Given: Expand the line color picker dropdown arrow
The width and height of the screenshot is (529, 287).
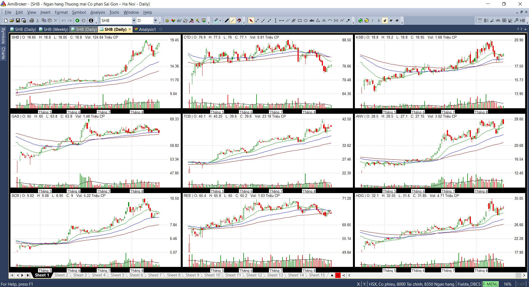Looking at the screenshot, I should click(x=220, y=21).
